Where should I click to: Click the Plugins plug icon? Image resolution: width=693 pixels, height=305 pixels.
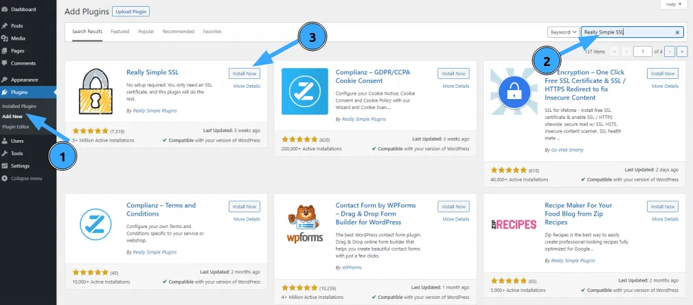(4, 92)
